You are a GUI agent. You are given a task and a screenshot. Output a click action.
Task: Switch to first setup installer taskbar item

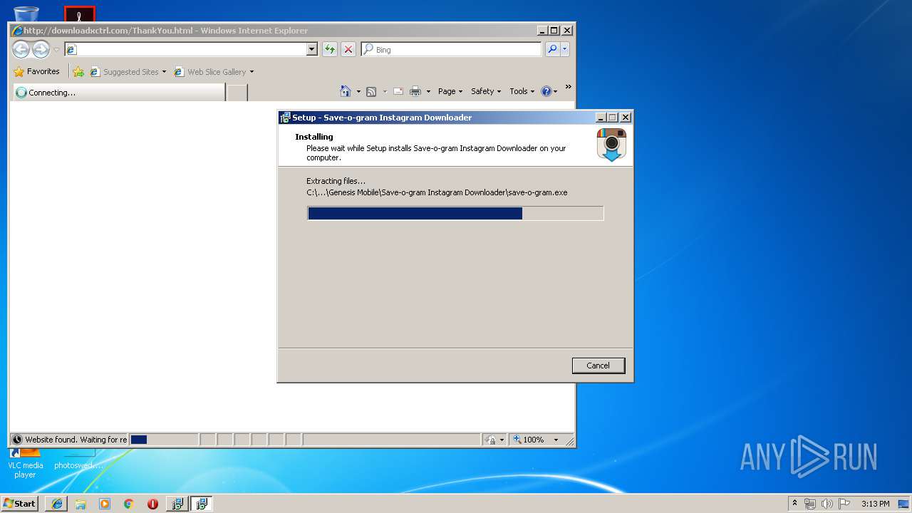(177, 504)
